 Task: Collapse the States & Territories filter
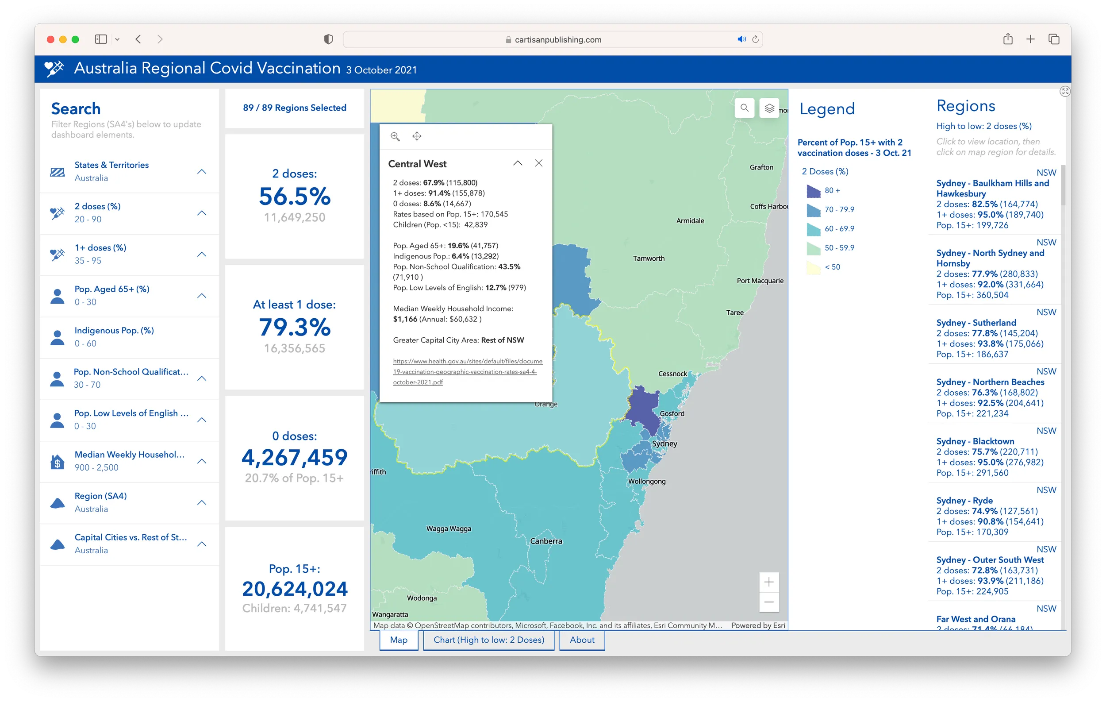click(202, 171)
